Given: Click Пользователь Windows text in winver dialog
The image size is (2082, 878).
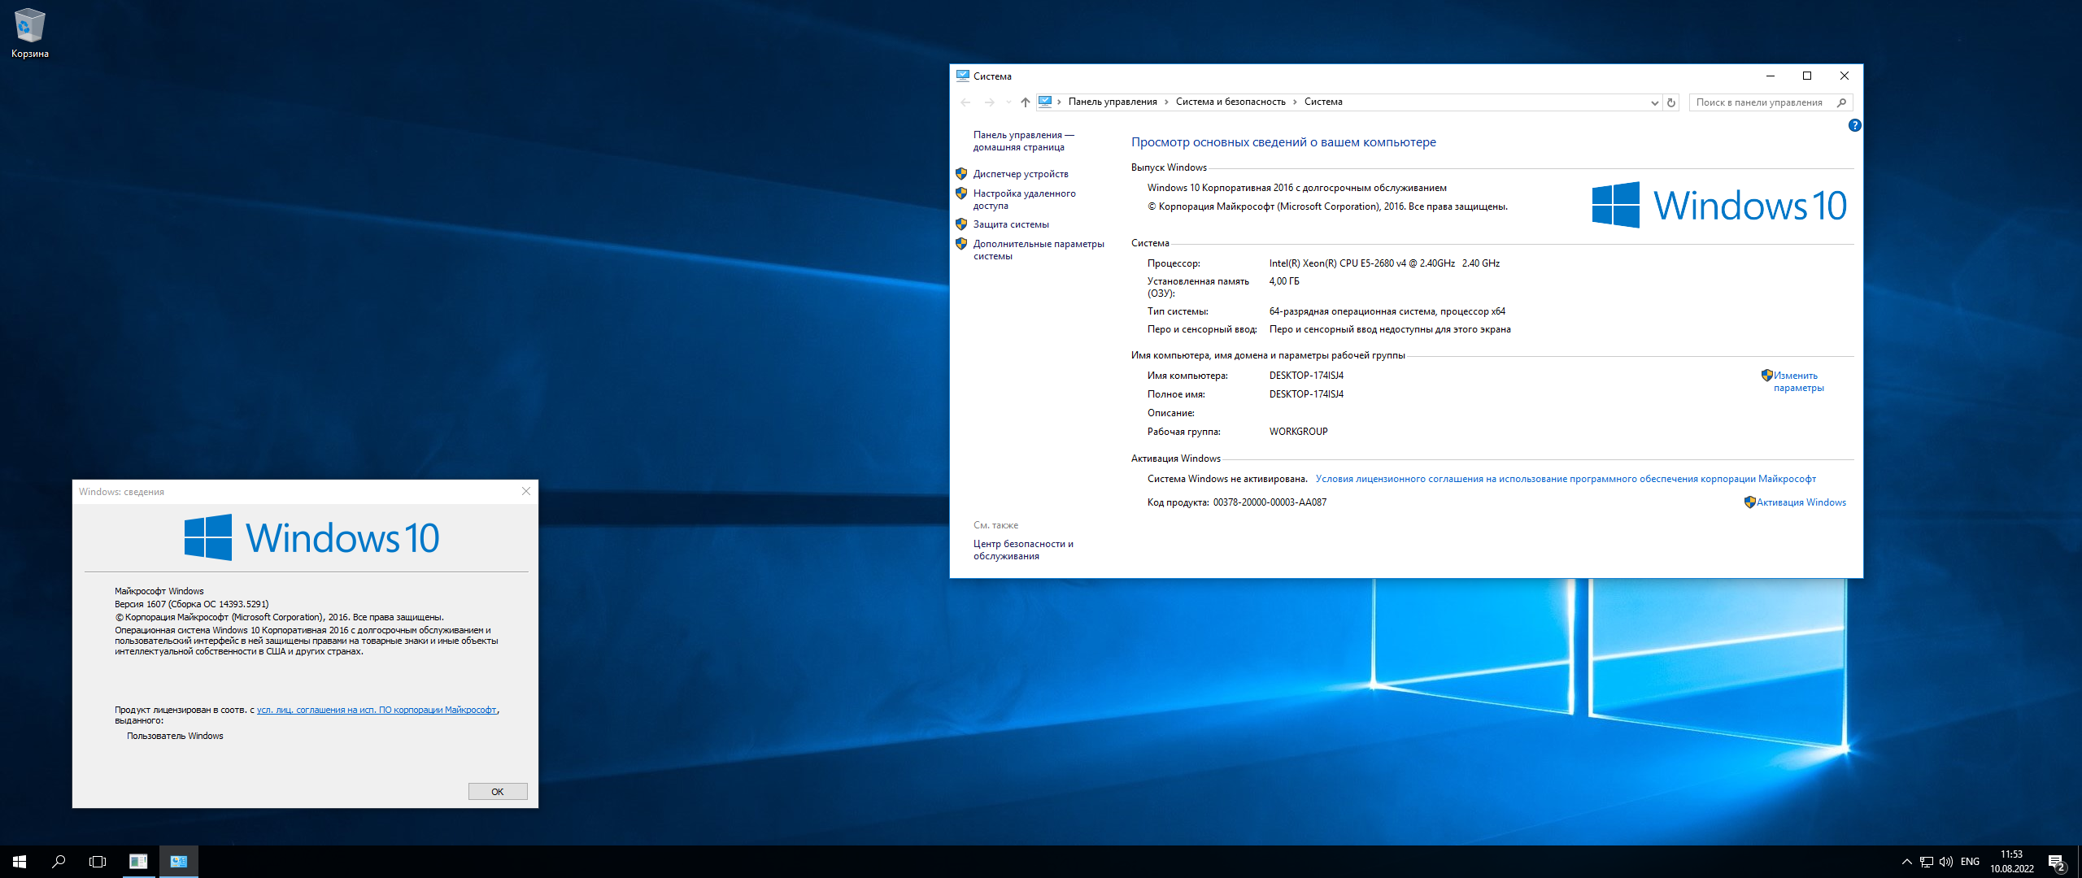Looking at the screenshot, I should click(x=175, y=736).
